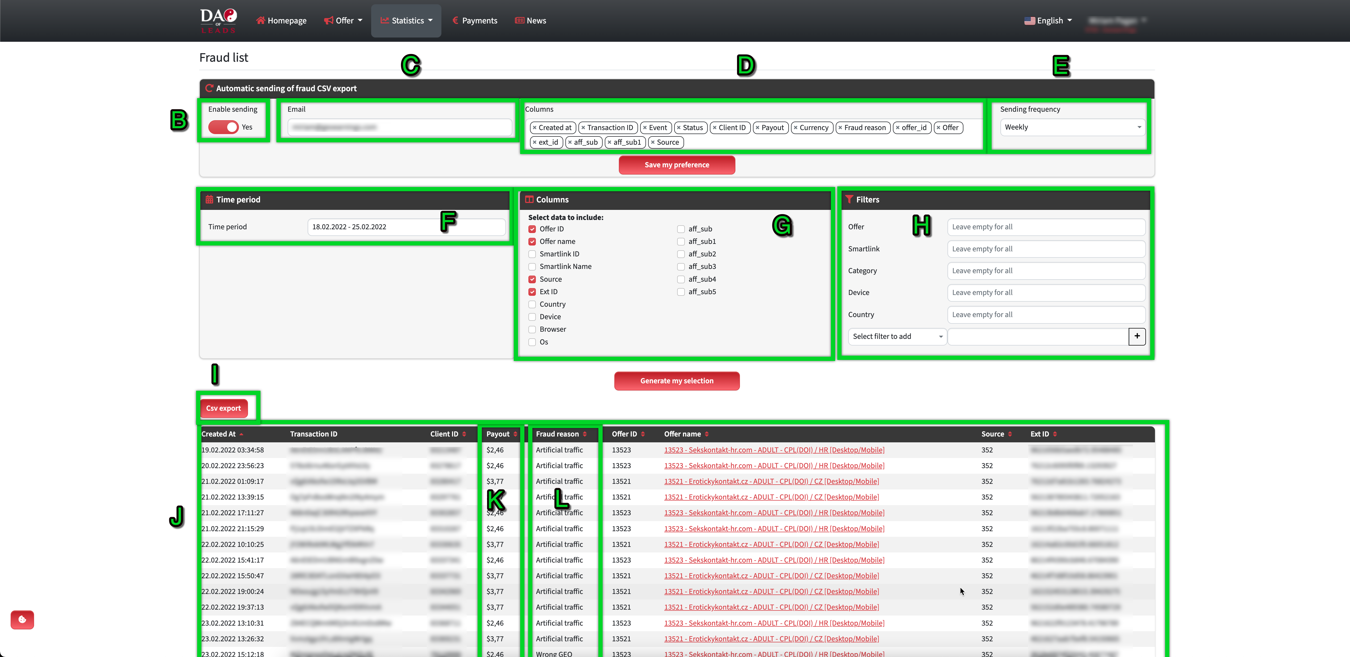Remove the aff_sub1 column tag
The height and width of the screenshot is (657, 1350).
click(609, 142)
